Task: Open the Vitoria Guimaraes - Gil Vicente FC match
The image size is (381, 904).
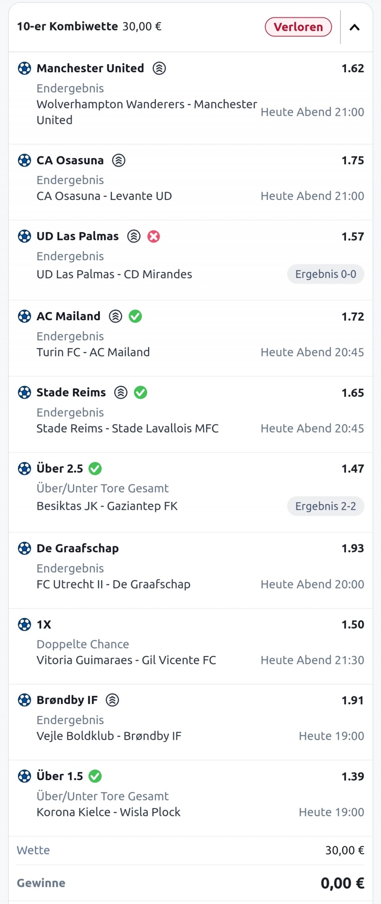Action: 126,660
